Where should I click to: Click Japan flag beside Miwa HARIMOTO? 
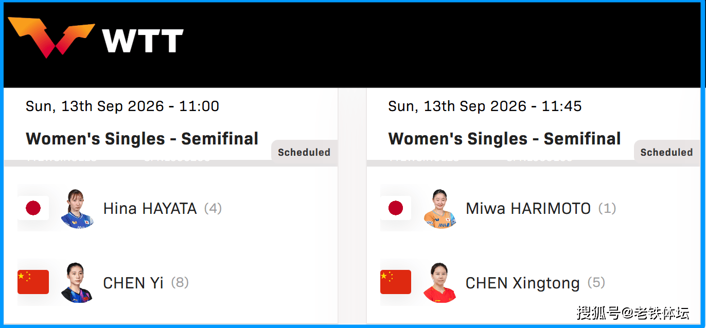396,208
